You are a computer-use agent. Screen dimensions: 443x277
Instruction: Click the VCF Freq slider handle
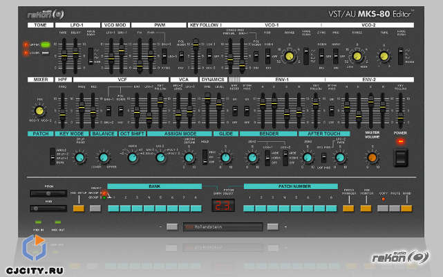tap(82, 106)
